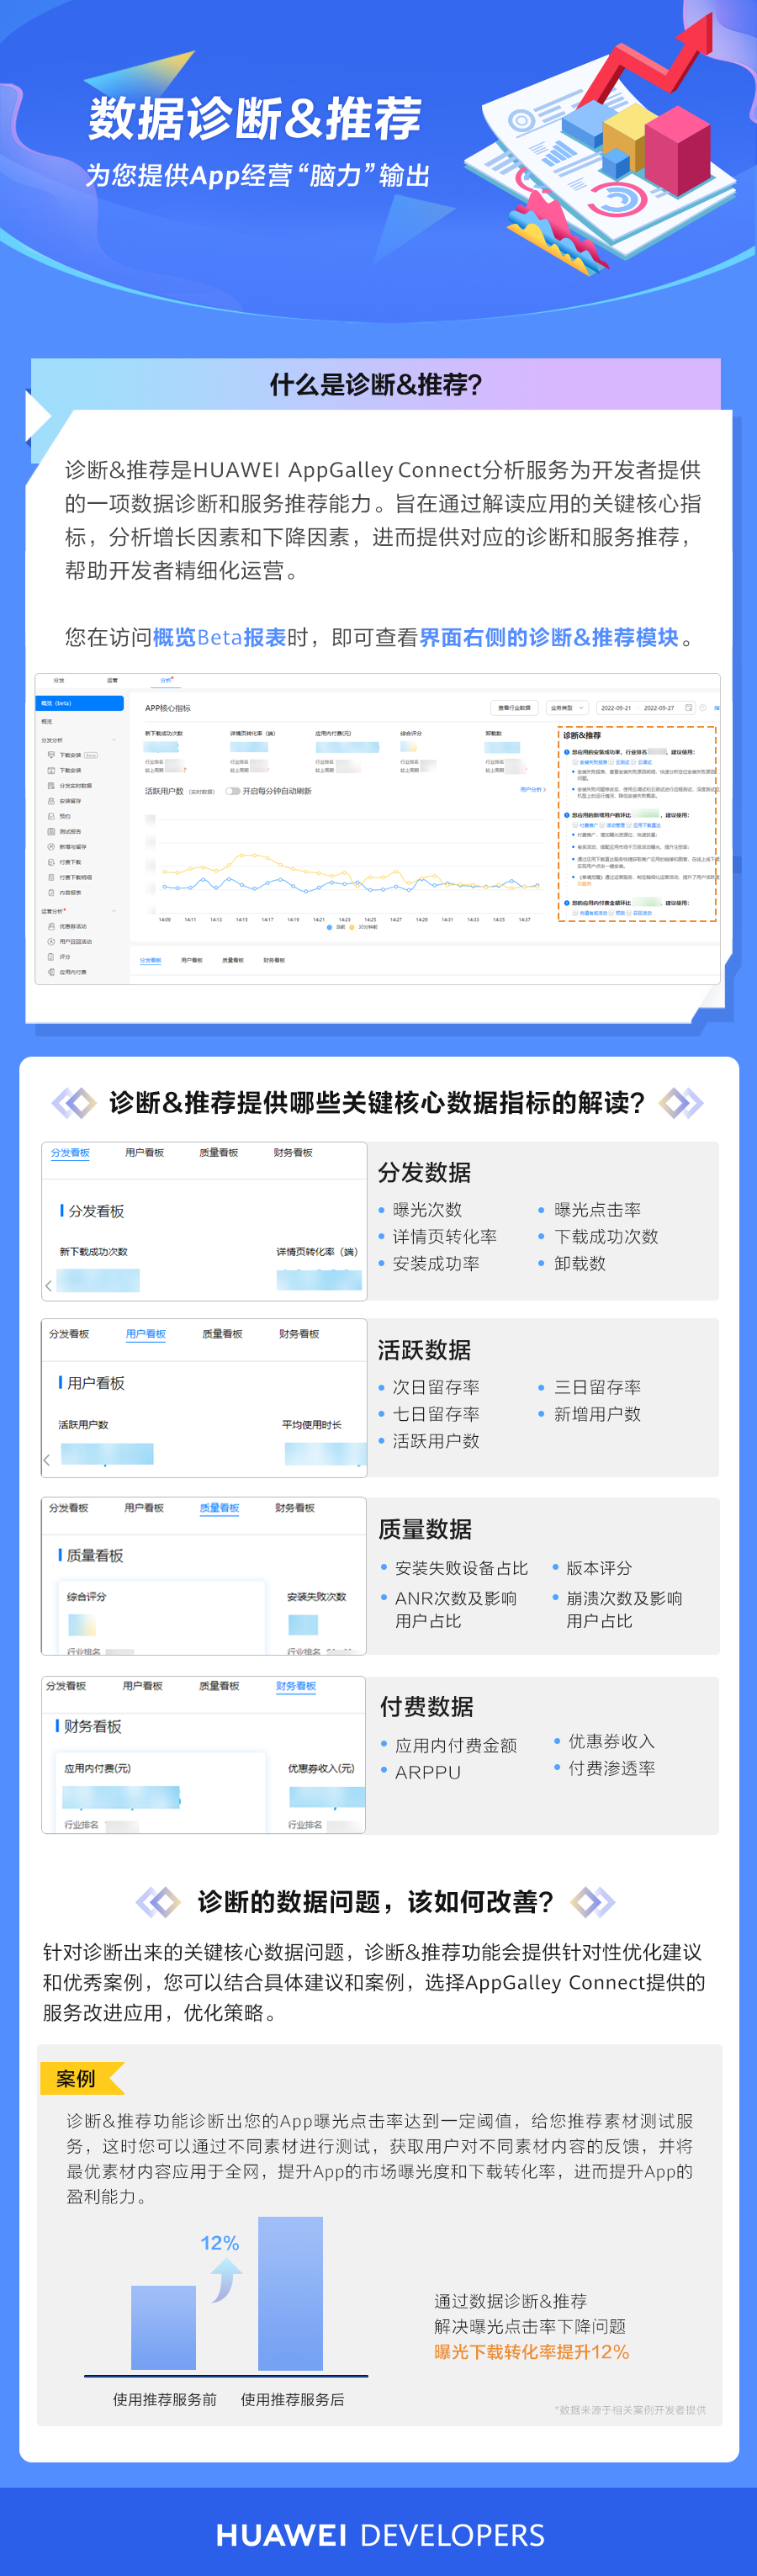The image size is (757, 2576).
Task: Click highlighted 质量看板 tab above 质量看板 heading
Action: [219, 1508]
